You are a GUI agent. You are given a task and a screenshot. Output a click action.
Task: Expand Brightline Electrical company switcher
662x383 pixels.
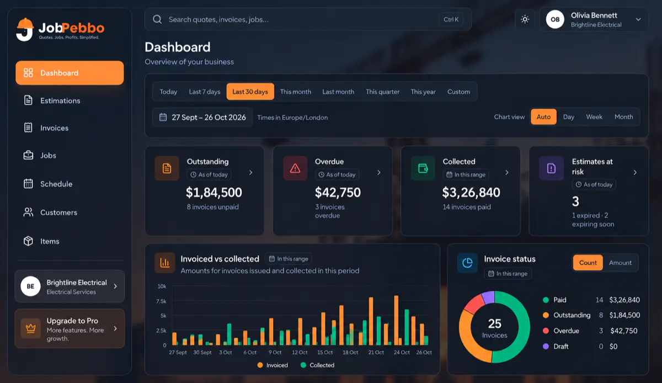pos(70,286)
